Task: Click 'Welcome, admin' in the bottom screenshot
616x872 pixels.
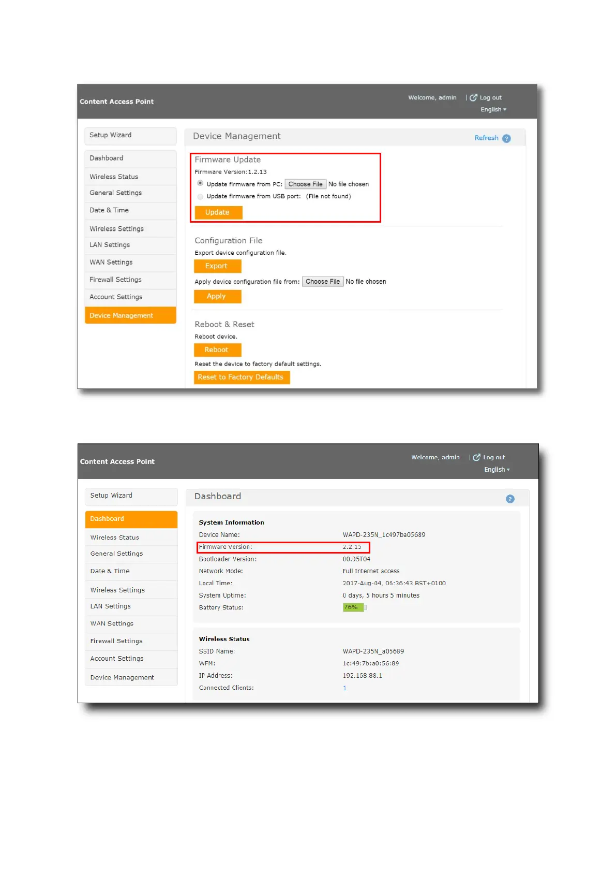Action: coord(435,457)
